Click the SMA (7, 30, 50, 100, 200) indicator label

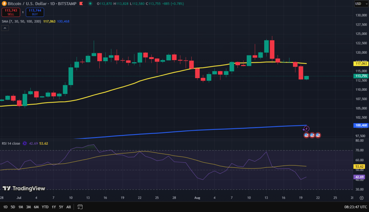coord(21,21)
